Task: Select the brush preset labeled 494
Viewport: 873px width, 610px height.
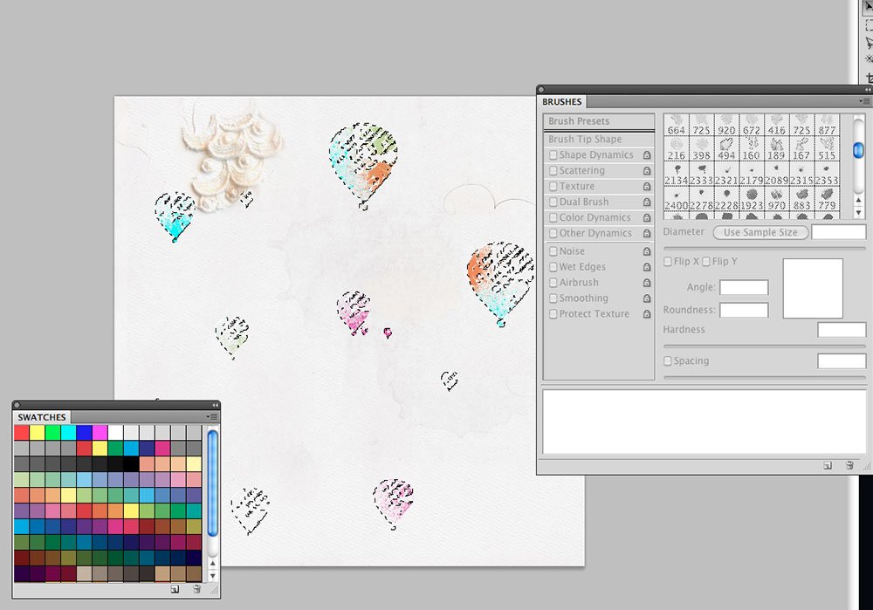Action: coord(726,150)
